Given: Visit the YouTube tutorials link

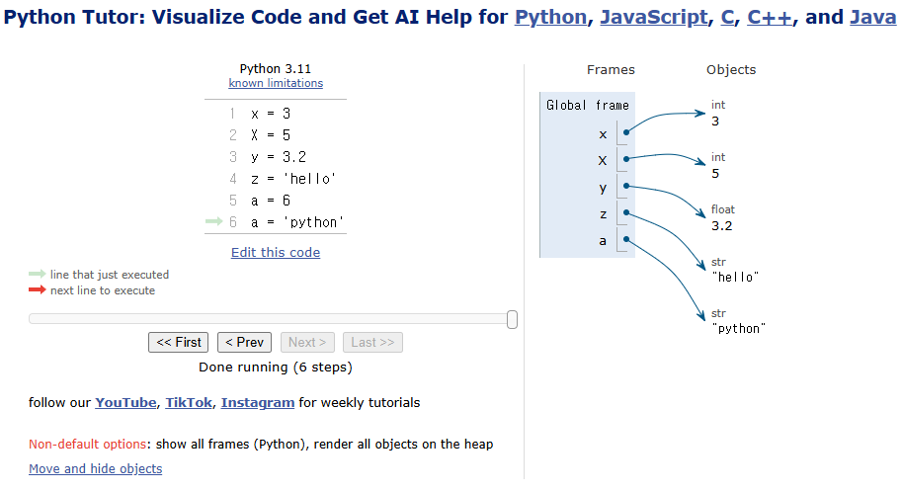Looking at the screenshot, I should pyautogui.click(x=125, y=402).
